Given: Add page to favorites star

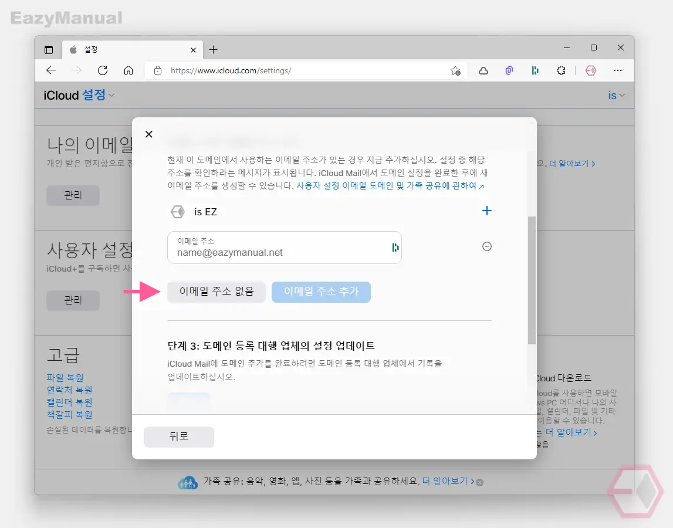Looking at the screenshot, I should click(455, 71).
